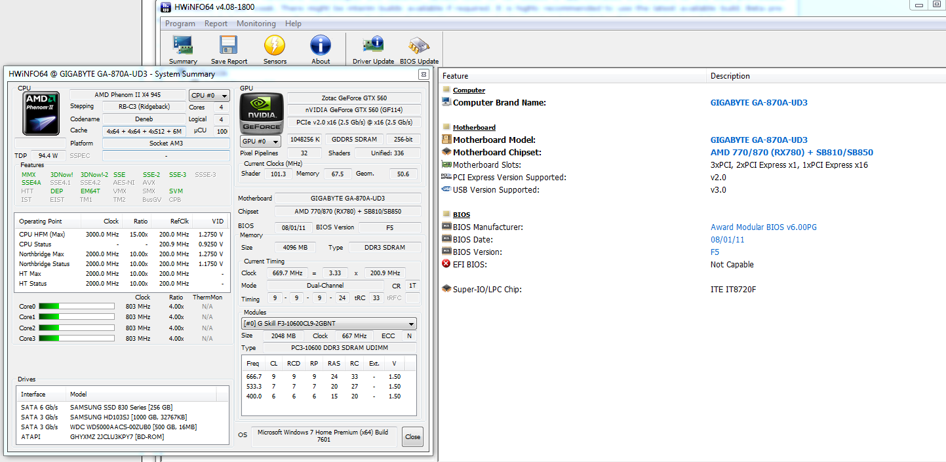Select the WDC WD5000AACS drive row
Image resolution: width=946 pixels, height=462 pixels.
click(x=123, y=427)
